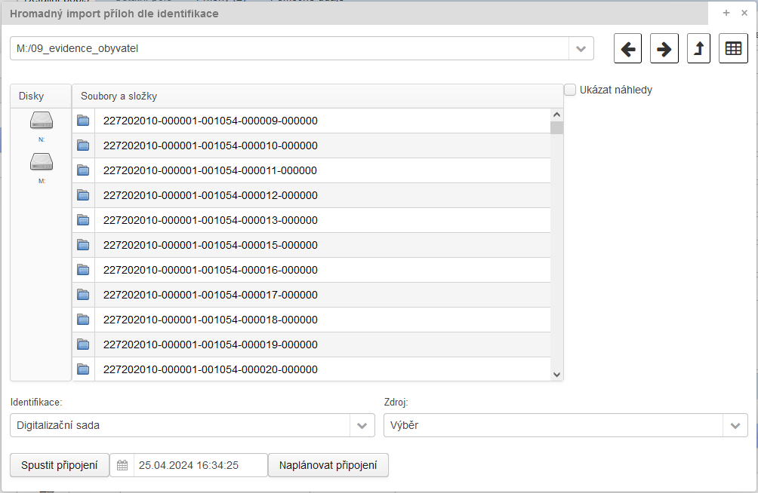Click the Soubory a složky column header
The width and height of the screenshot is (758, 493).
click(x=317, y=96)
